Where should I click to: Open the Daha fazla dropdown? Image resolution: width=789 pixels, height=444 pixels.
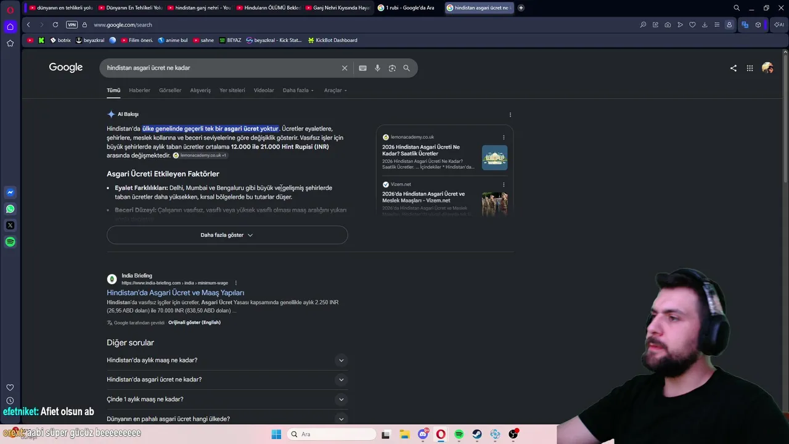click(298, 90)
